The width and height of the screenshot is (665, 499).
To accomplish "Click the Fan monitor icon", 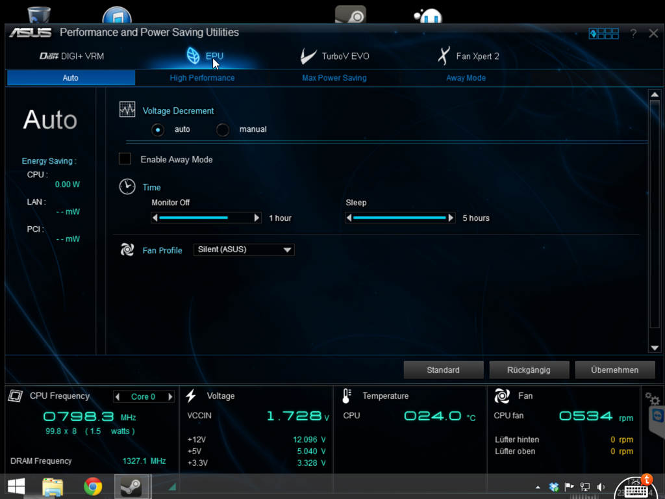I will 502,396.
